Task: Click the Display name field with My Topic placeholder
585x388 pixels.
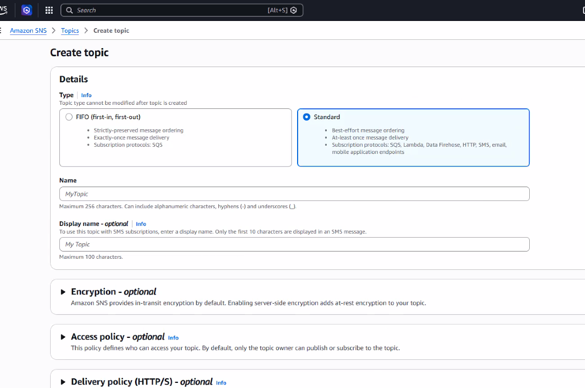Action: [295, 244]
